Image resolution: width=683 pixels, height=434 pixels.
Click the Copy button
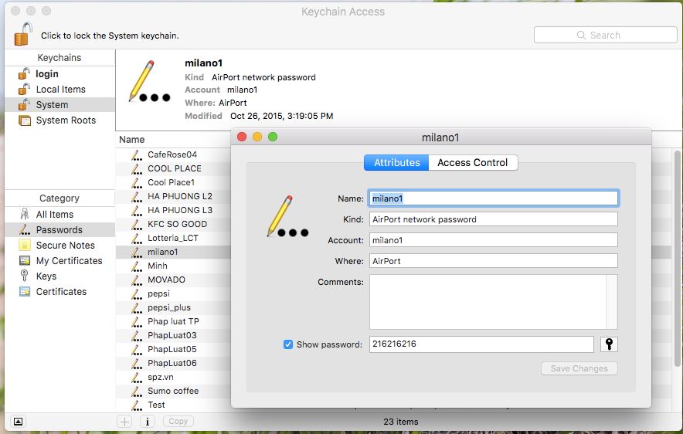(178, 422)
